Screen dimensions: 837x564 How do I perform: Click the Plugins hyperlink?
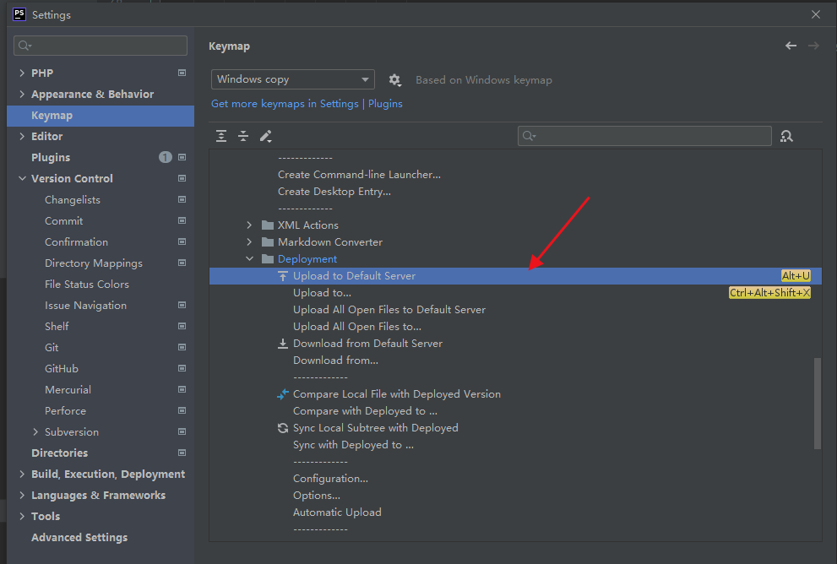click(x=385, y=104)
